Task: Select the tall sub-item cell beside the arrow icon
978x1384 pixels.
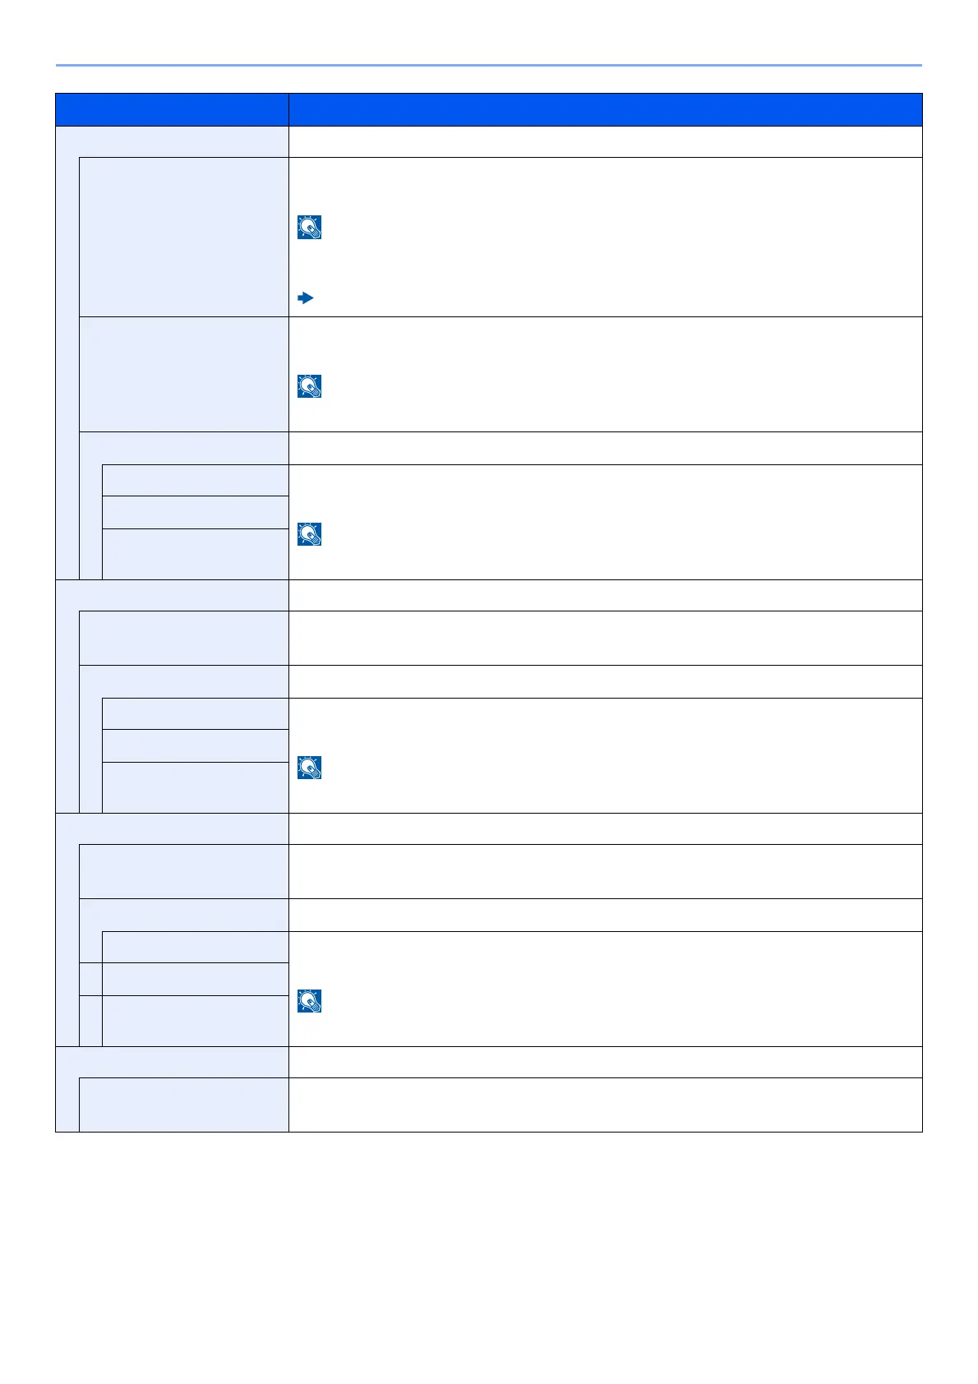Action: [183, 237]
